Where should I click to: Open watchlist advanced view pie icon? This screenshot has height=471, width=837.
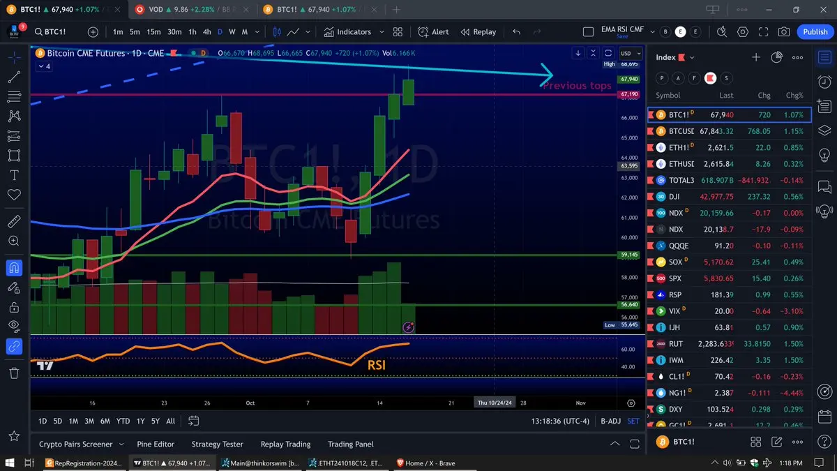(777, 57)
